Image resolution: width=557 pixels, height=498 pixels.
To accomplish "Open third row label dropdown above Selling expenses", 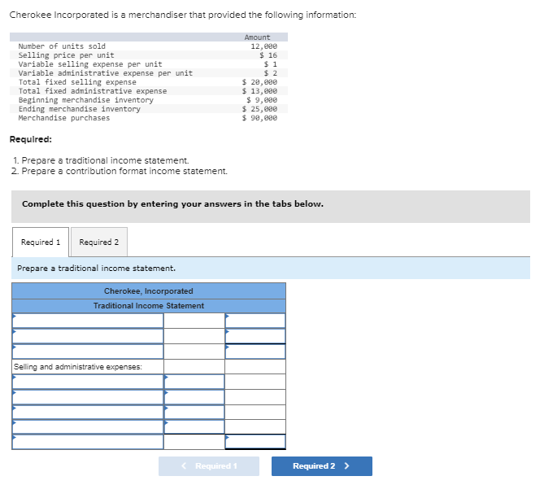I will [88, 352].
